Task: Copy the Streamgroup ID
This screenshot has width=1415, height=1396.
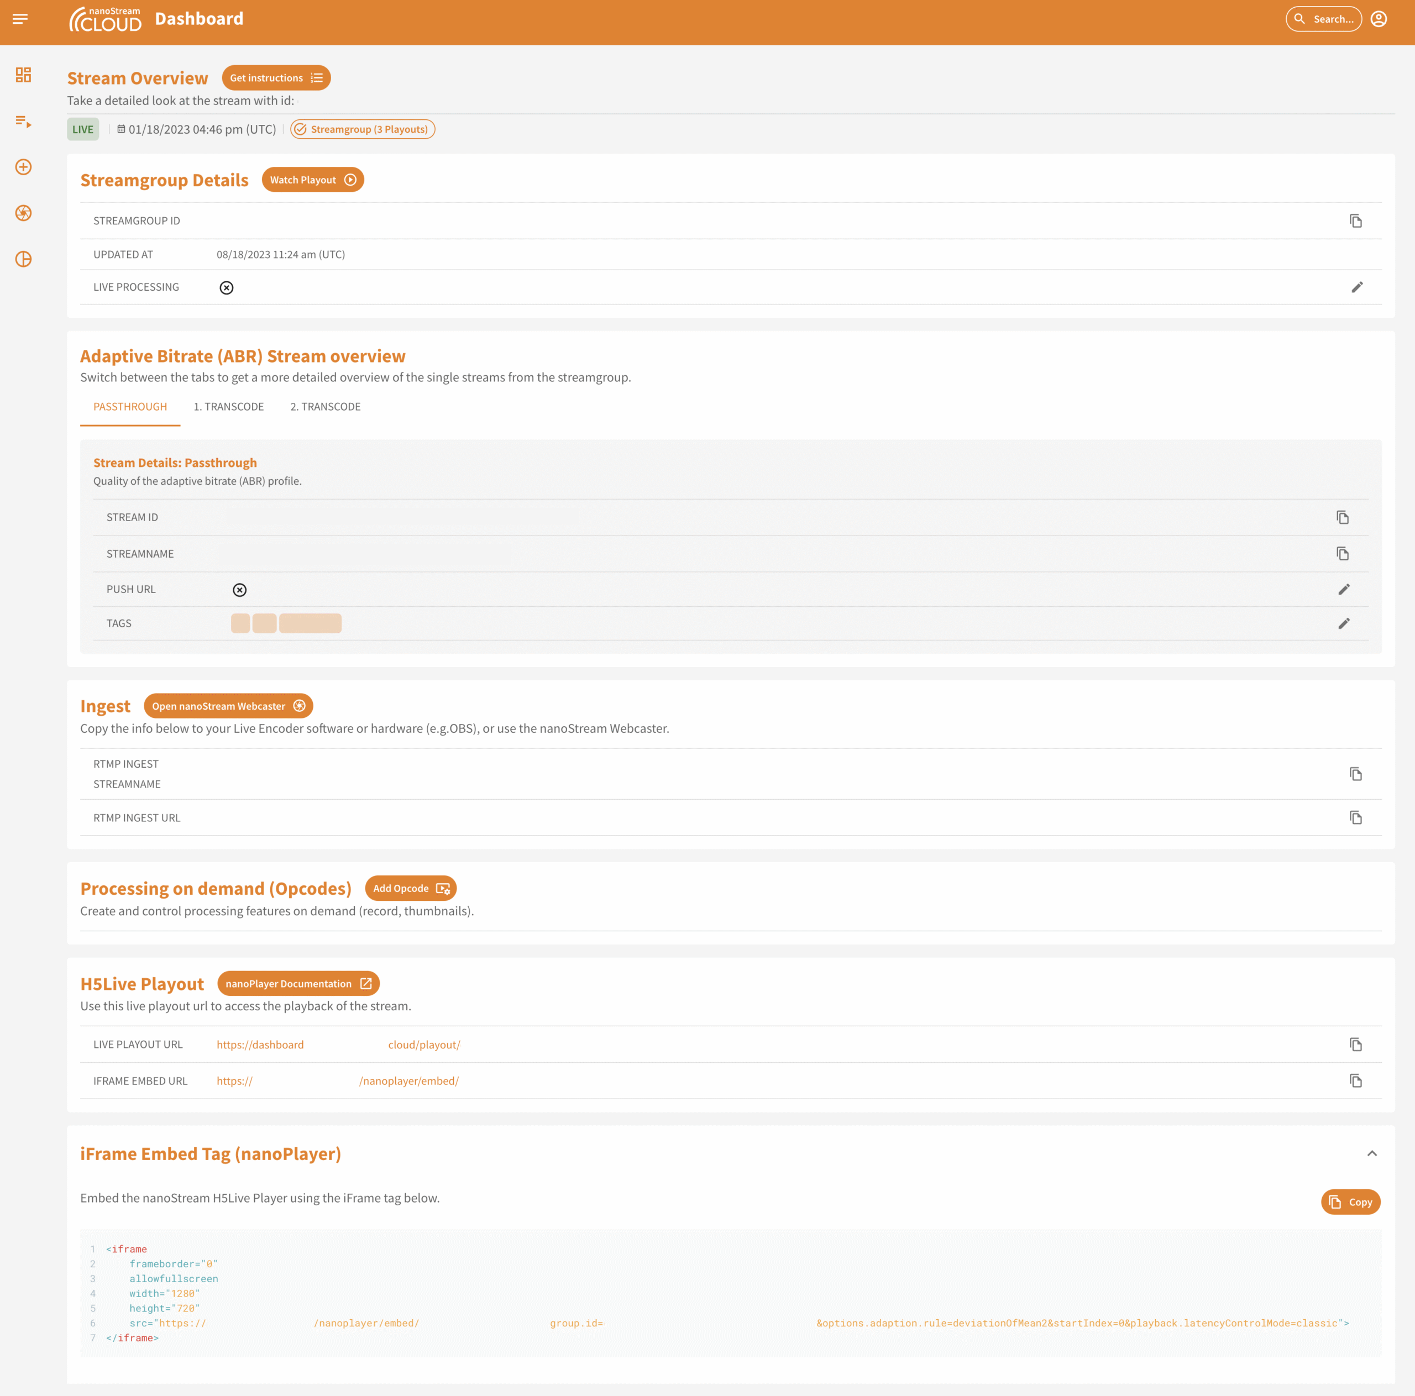Action: click(1355, 221)
